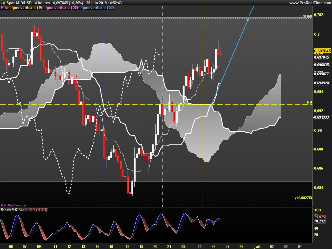This screenshot has width=332, height=249.
Task: Click the 71,075 stochastic value label
Action: pyautogui.click(x=320, y=217)
